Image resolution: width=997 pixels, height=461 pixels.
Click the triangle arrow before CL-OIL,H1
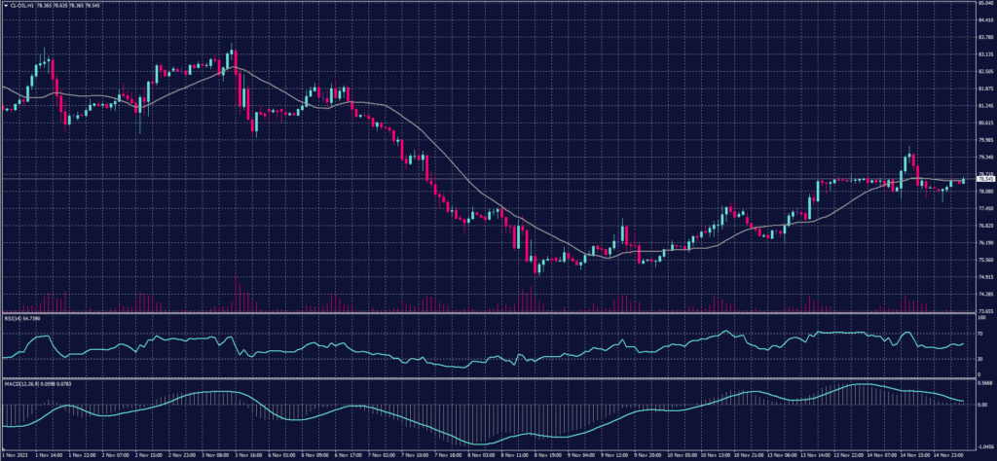[4, 5]
